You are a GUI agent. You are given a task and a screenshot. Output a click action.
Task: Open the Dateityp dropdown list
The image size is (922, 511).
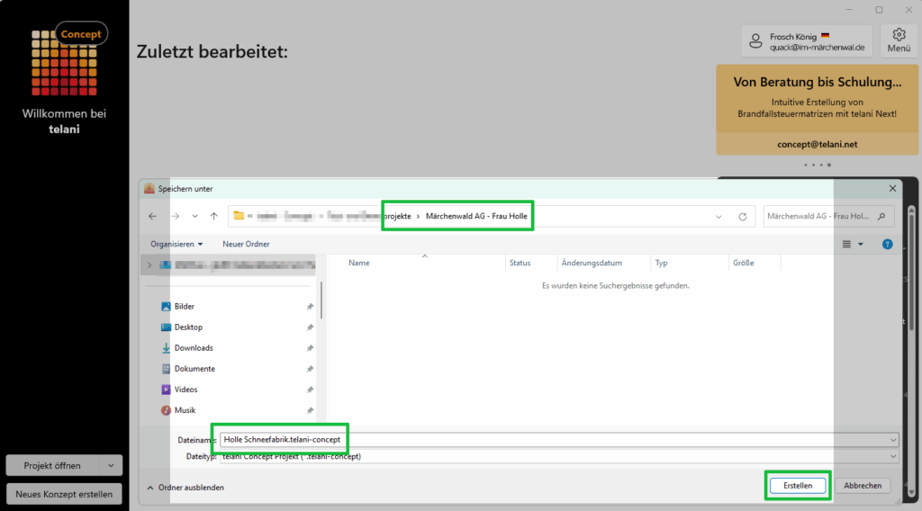892,456
